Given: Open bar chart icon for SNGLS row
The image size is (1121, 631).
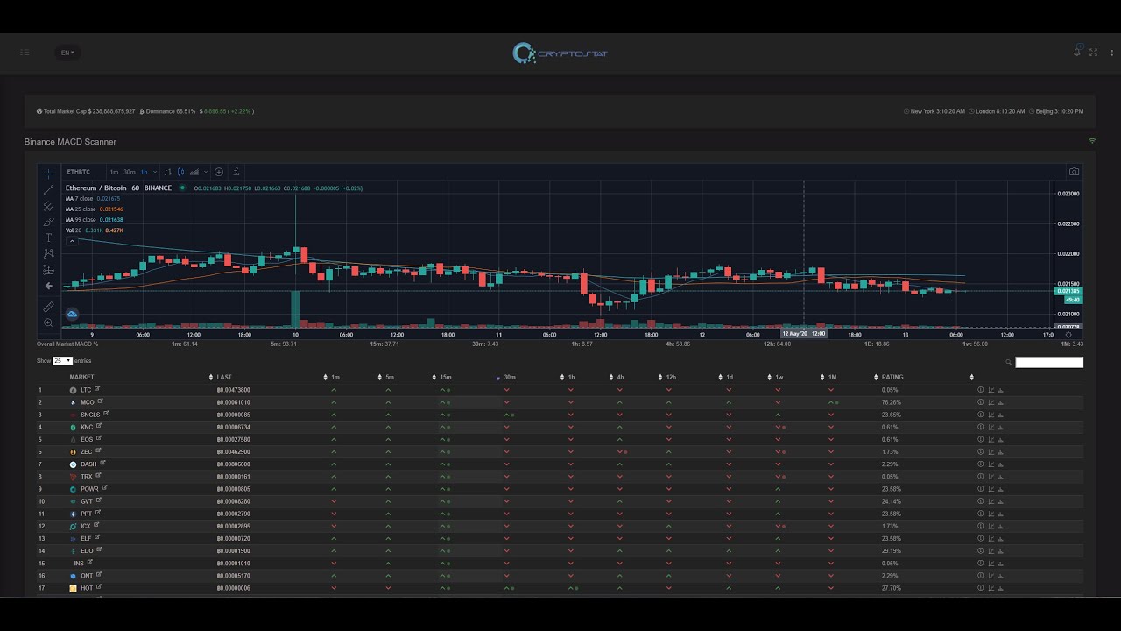Looking at the screenshot, I should tap(1000, 415).
